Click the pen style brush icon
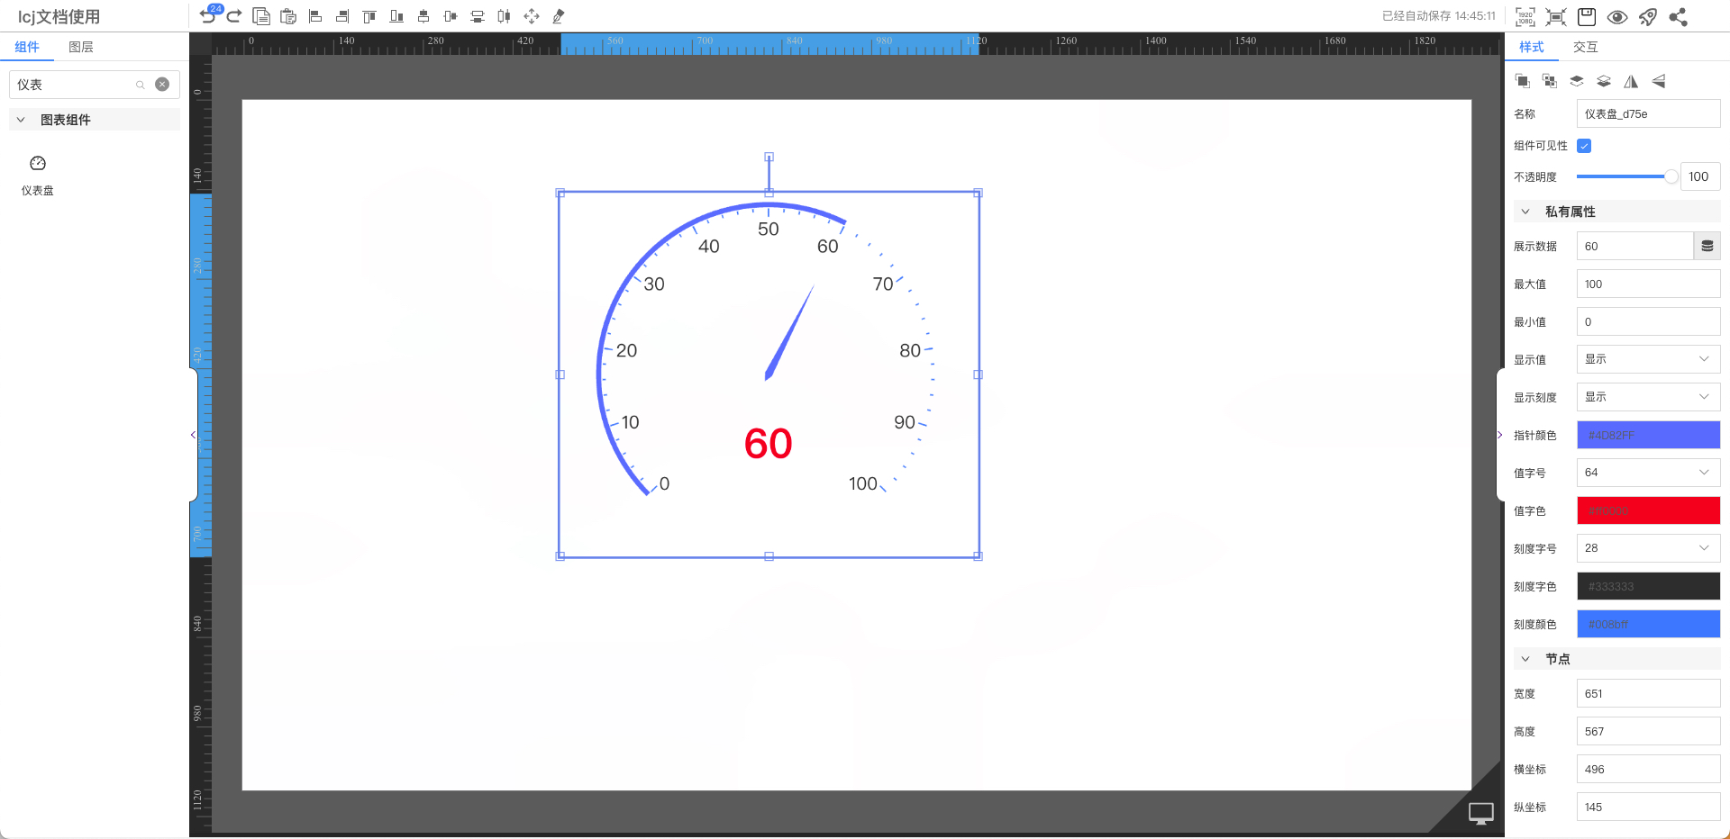The image size is (1730, 839). point(559,16)
